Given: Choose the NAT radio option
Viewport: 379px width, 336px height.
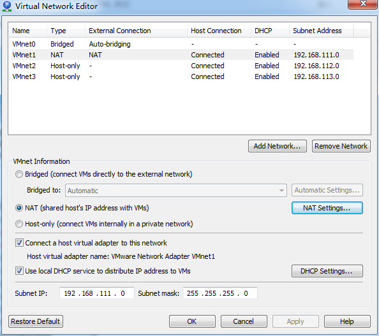Looking at the screenshot, I should coord(19,208).
